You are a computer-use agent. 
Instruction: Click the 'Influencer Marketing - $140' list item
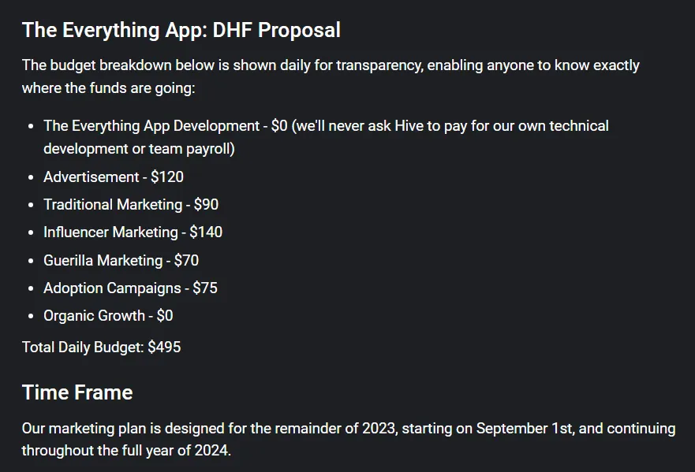[x=133, y=232]
